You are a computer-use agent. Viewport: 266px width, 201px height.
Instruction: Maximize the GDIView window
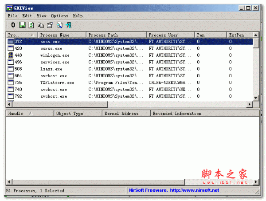[x=248, y=8]
